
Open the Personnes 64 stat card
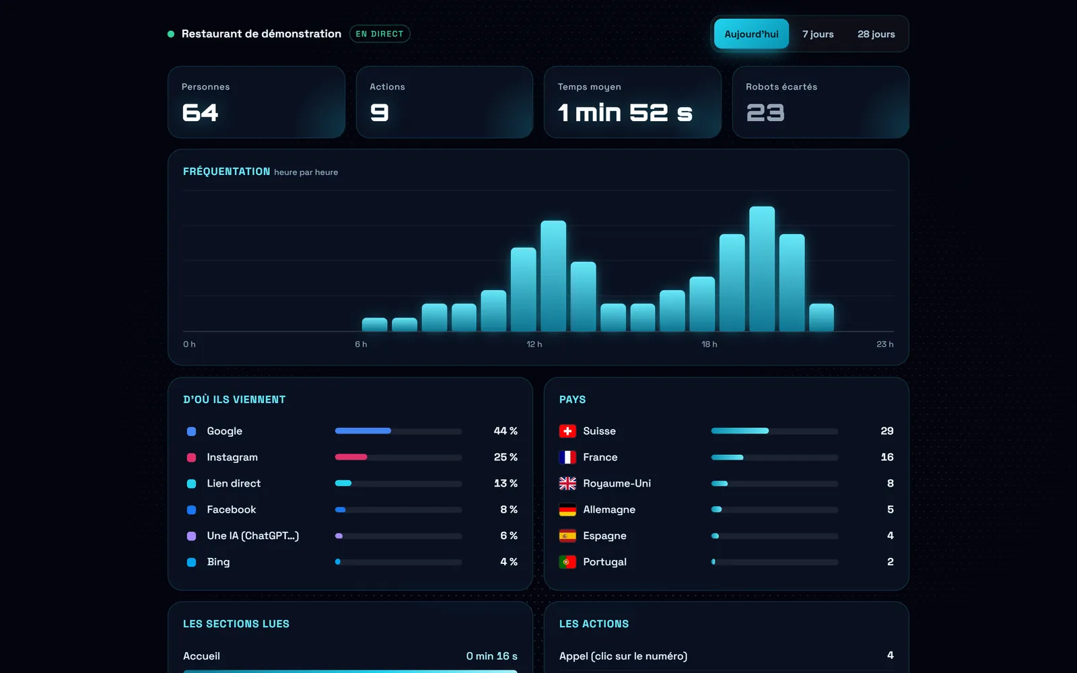click(x=256, y=102)
